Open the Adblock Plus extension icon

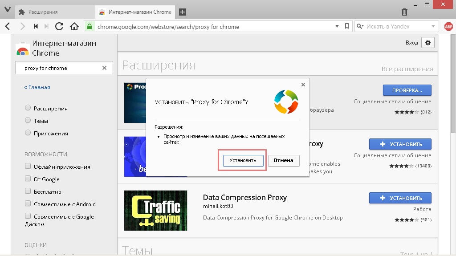coord(448,27)
